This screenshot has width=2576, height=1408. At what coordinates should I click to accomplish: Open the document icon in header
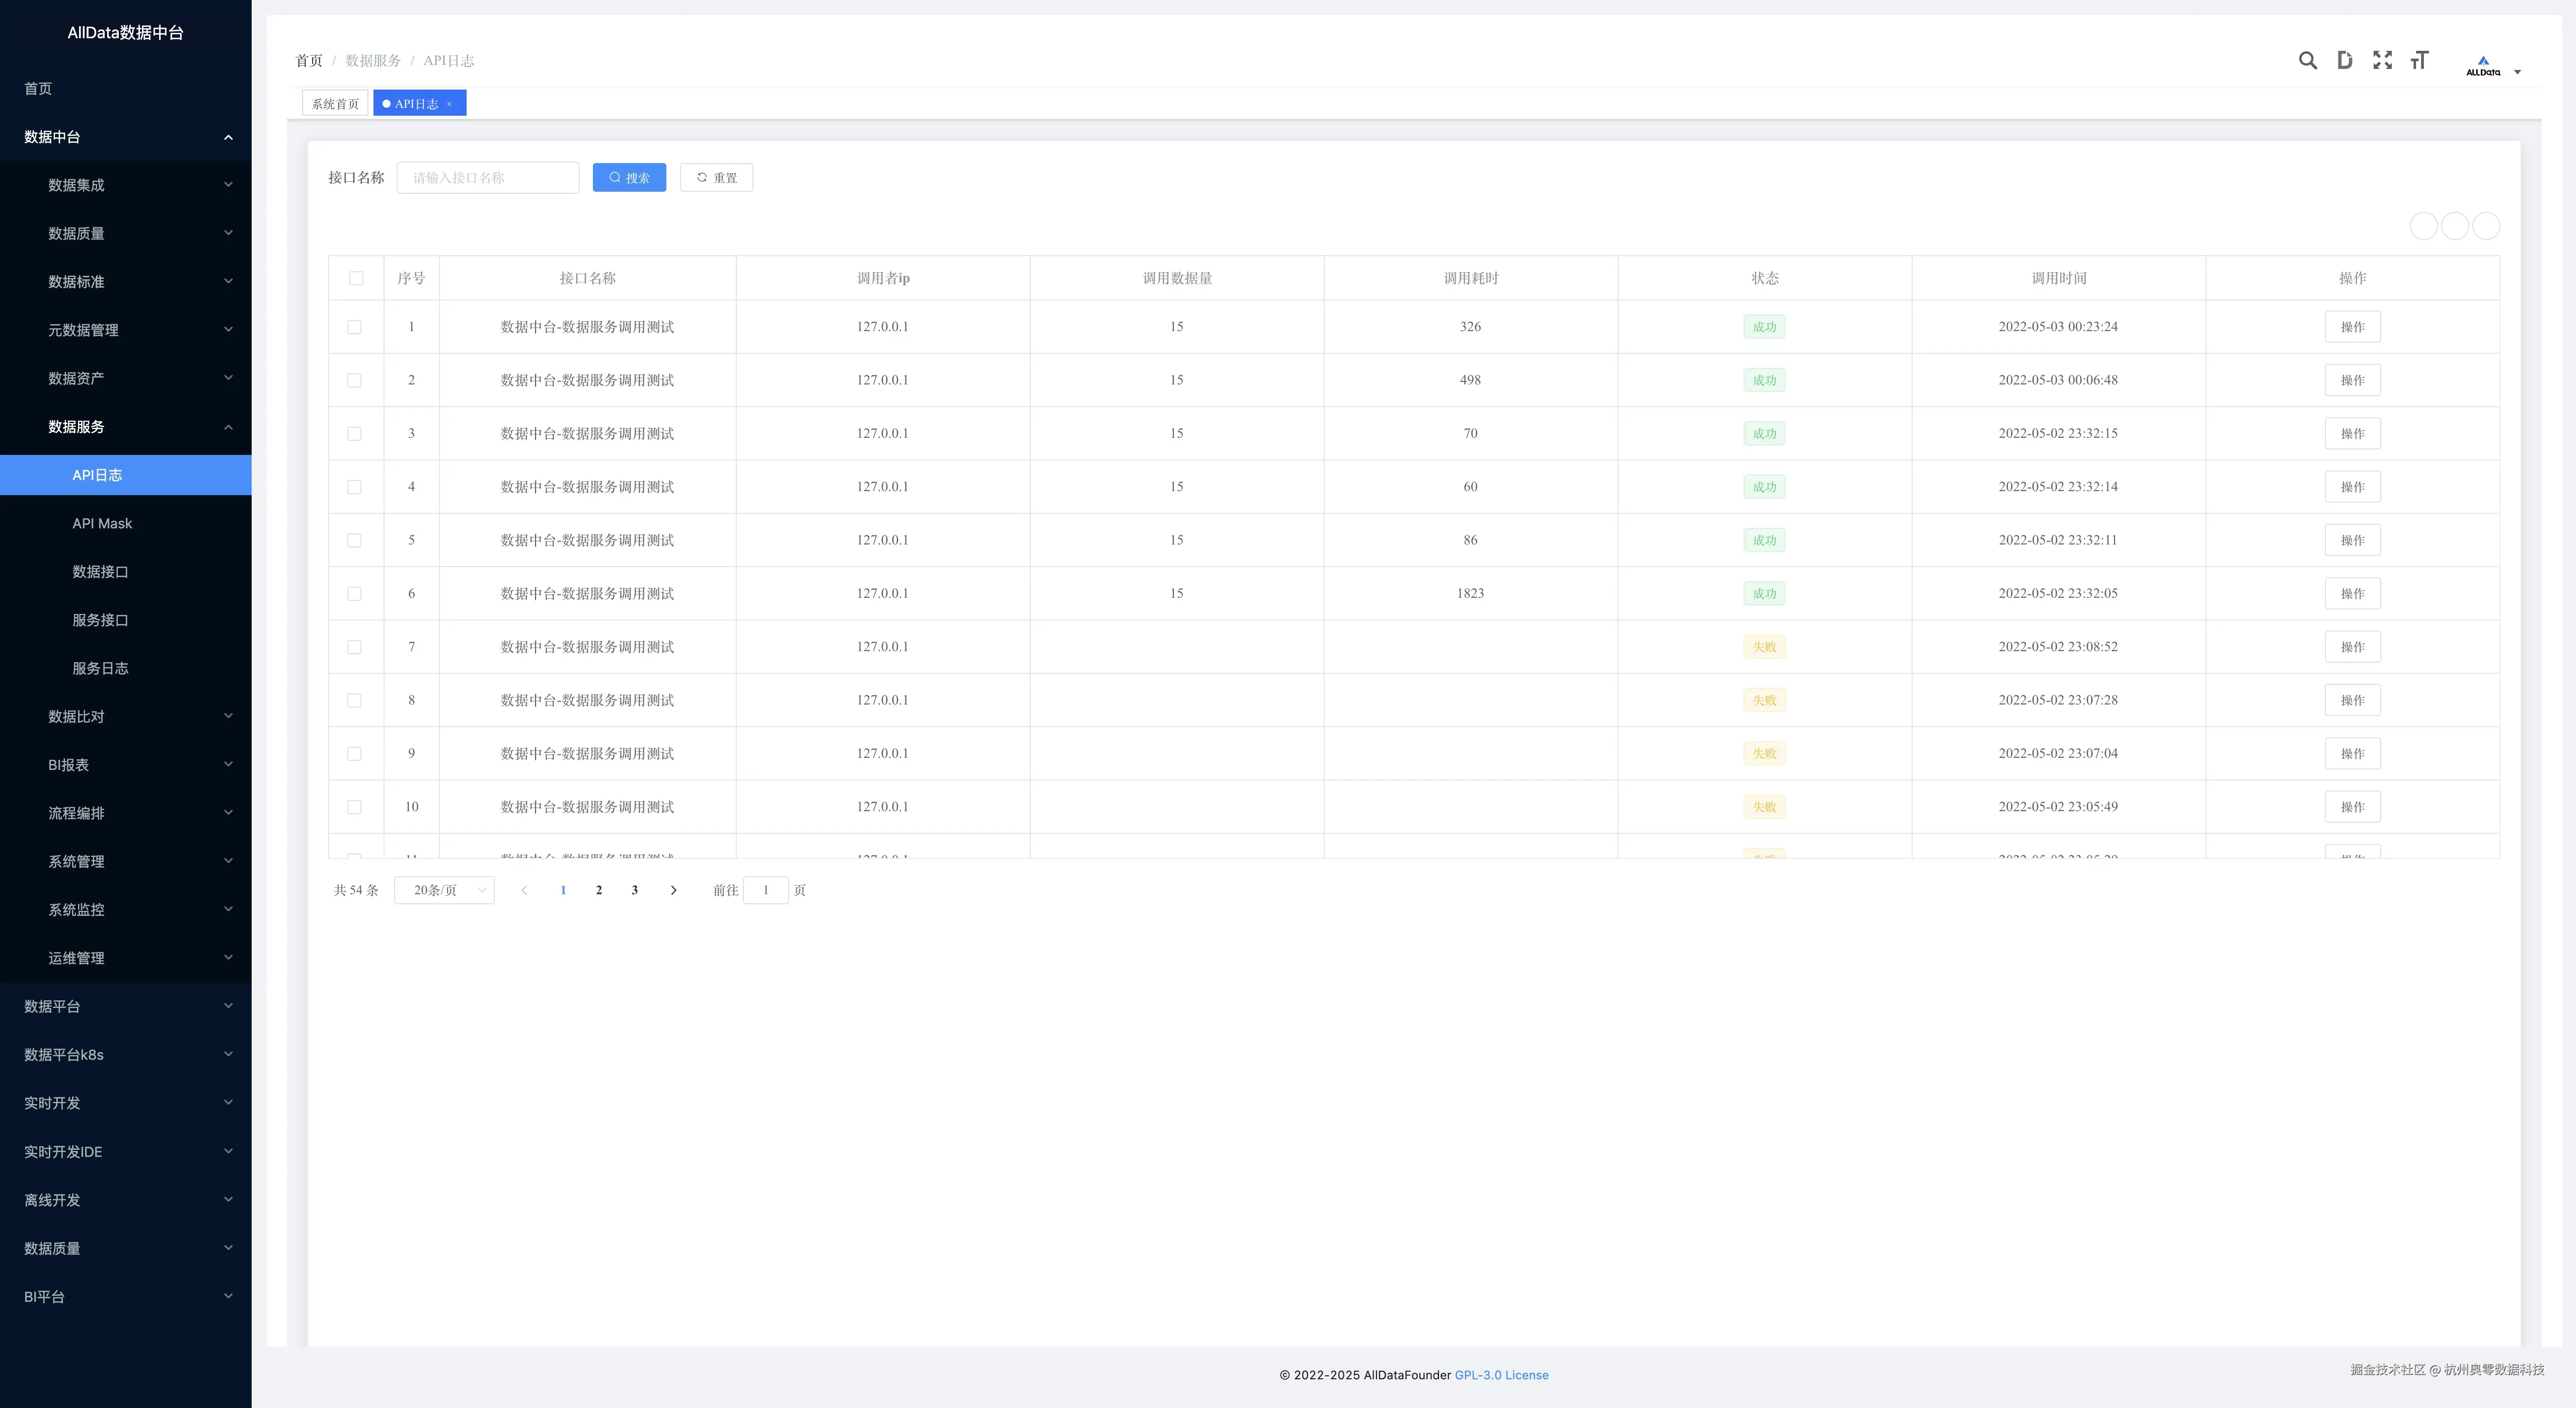2344,61
